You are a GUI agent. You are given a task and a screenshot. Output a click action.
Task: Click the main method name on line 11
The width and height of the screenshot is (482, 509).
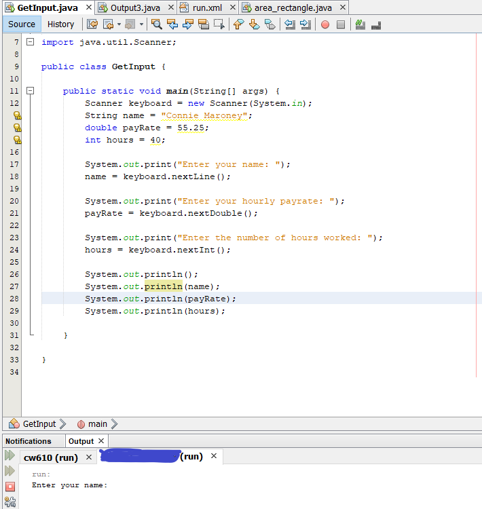pyautogui.click(x=177, y=91)
